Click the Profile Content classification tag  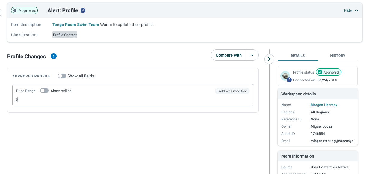pyautogui.click(x=65, y=35)
